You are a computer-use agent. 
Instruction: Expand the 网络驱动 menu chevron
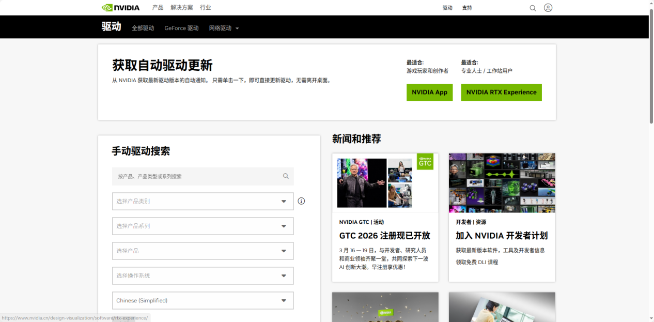(x=238, y=28)
